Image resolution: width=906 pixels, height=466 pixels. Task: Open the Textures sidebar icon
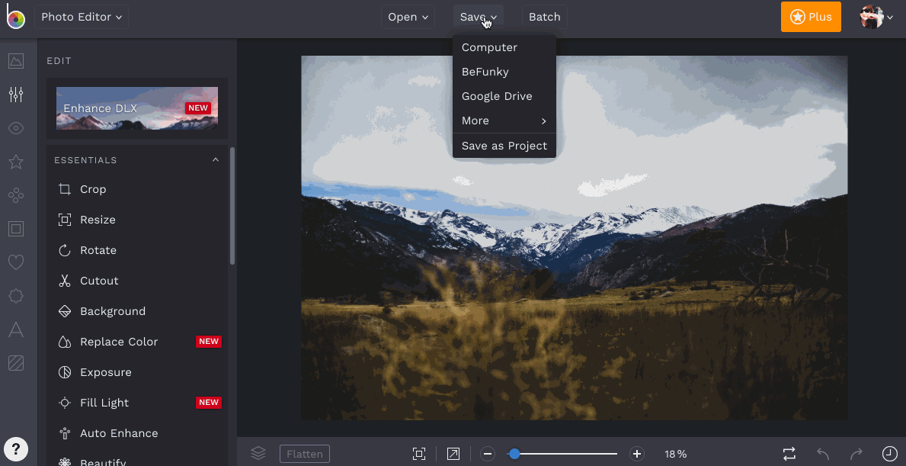(x=16, y=363)
